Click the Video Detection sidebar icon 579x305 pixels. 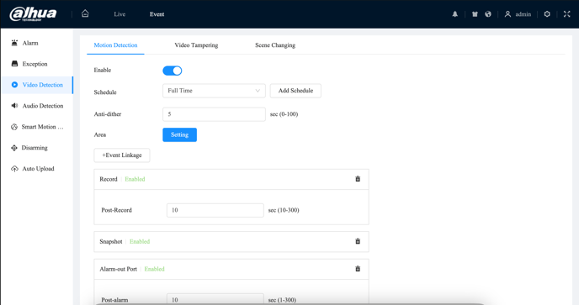point(14,85)
